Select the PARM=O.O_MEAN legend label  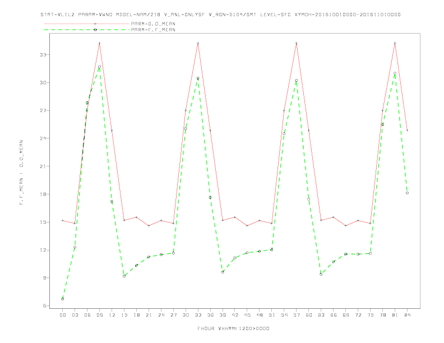[153, 24]
